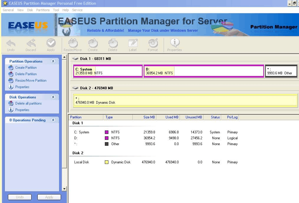
Task: Sort by the Pri/Log column header
Action: pos(230,117)
